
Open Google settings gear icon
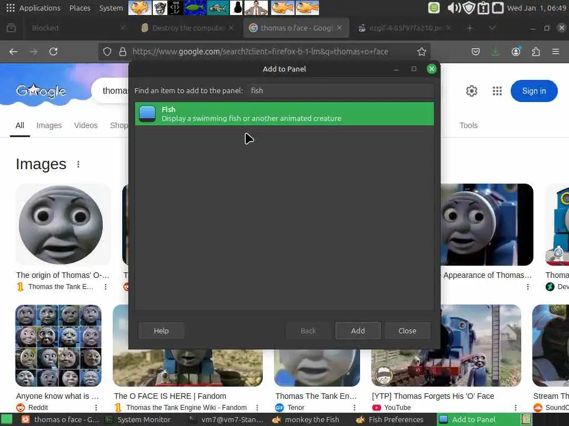click(471, 91)
